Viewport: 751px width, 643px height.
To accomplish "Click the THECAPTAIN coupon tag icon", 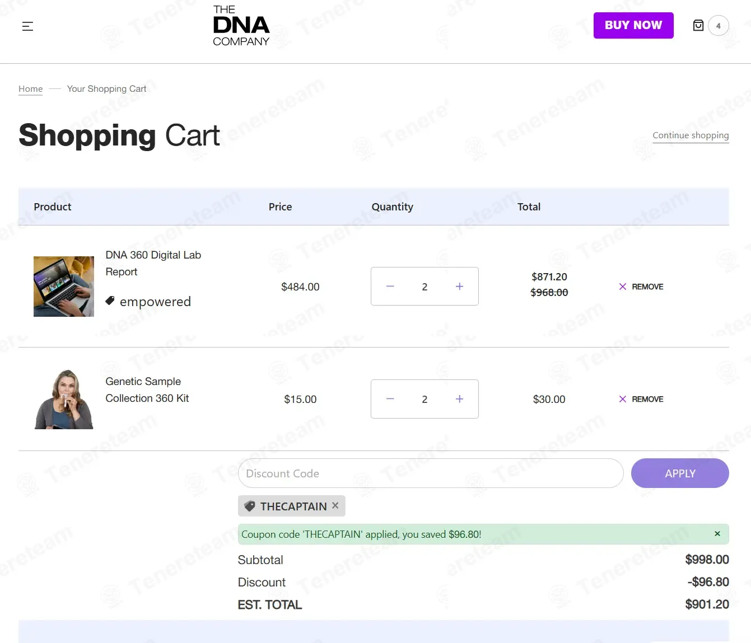I will pyautogui.click(x=250, y=506).
